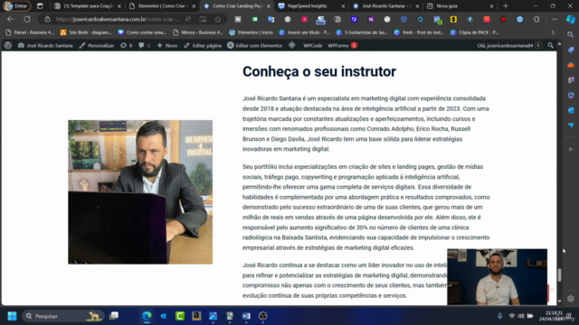Open Site Biofx diagram bookmark
The height and width of the screenshot is (325, 579).
pyautogui.click(x=86, y=32)
